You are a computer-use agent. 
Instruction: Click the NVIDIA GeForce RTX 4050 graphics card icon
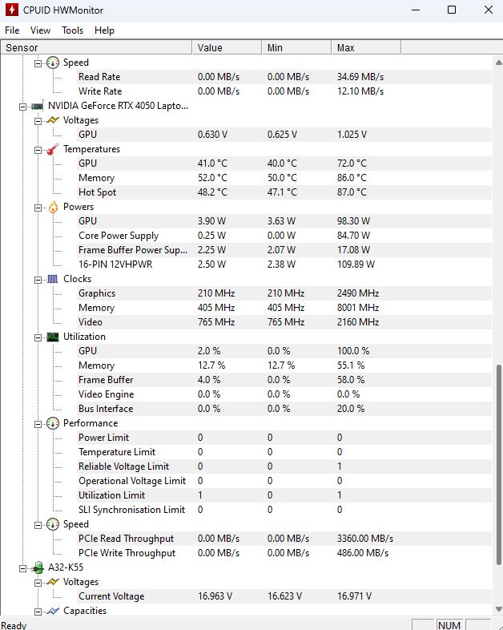tap(37, 106)
